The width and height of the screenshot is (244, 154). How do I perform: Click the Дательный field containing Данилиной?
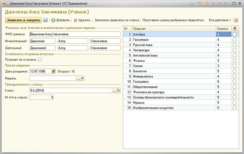pyautogui.click(x=42, y=48)
